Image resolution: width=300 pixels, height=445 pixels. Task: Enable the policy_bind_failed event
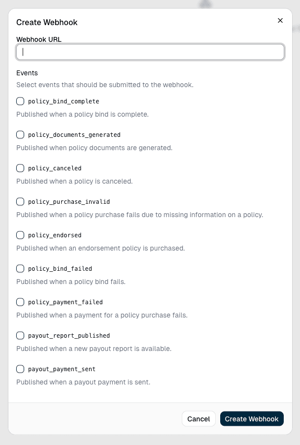[x=20, y=269]
